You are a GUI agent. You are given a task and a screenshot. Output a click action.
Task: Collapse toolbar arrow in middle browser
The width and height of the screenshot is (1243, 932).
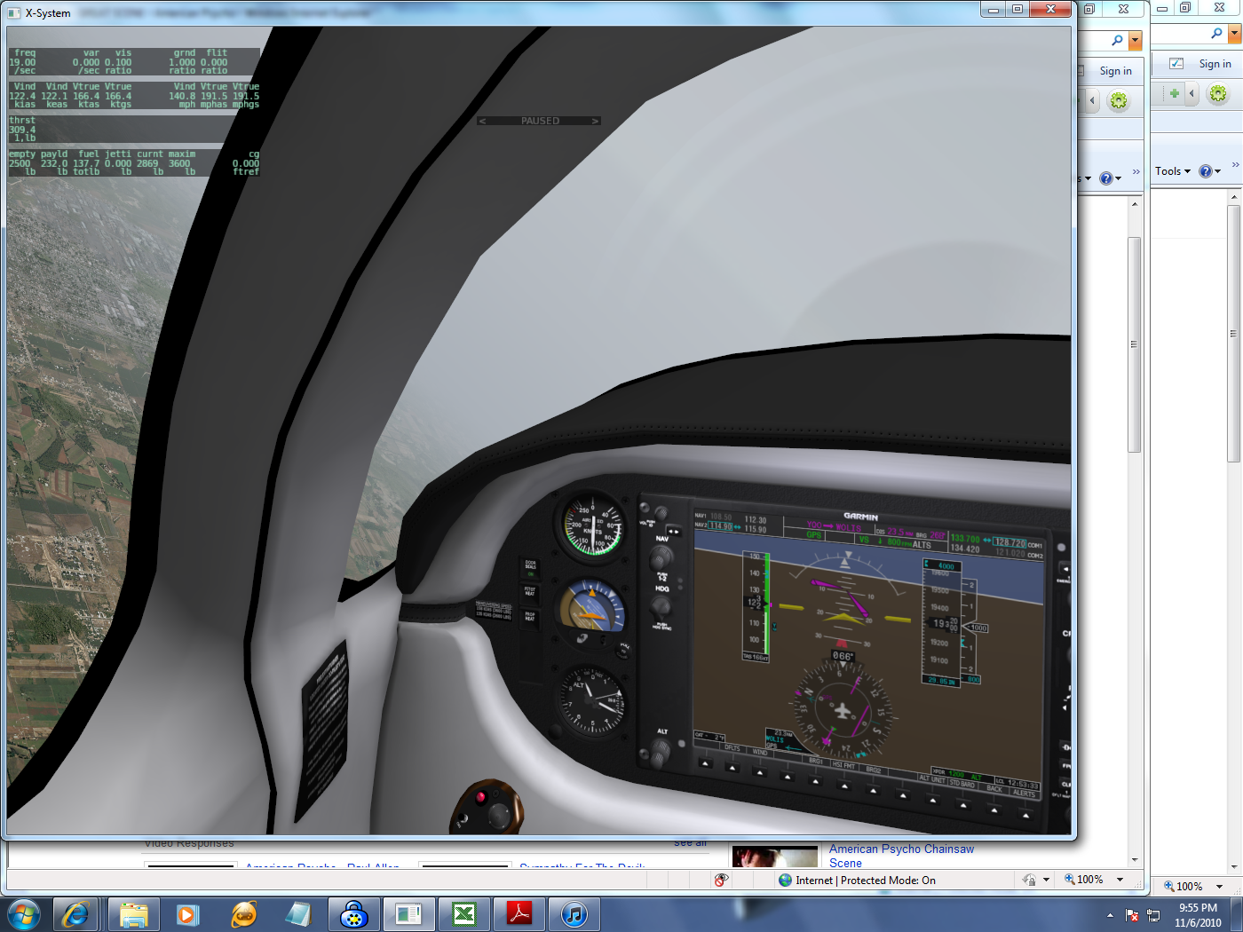pyautogui.click(x=1092, y=100)
